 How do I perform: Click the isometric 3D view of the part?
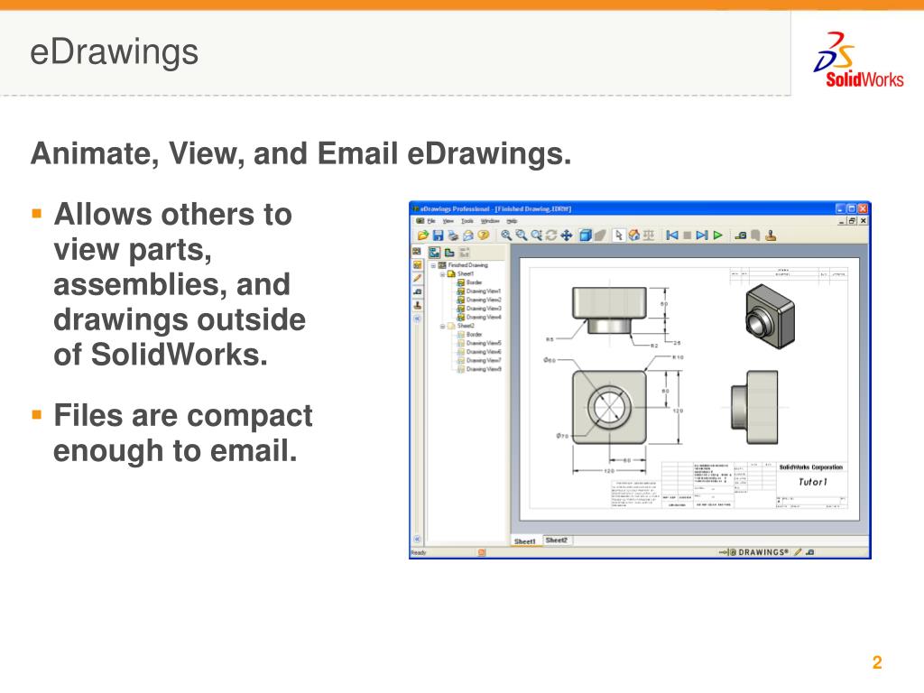pos(771,316)
